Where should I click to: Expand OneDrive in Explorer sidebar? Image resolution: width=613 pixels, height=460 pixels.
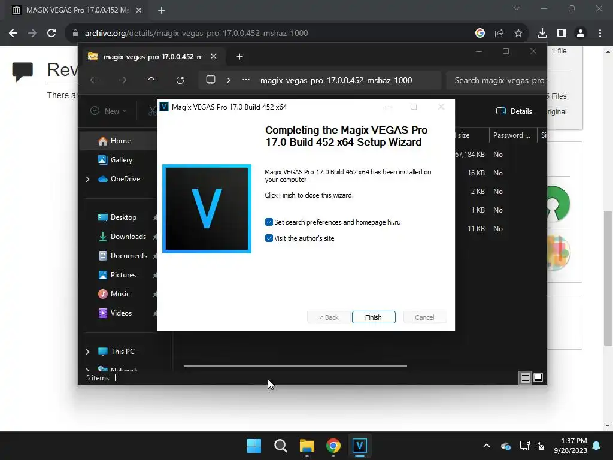[x=87, y=179]
